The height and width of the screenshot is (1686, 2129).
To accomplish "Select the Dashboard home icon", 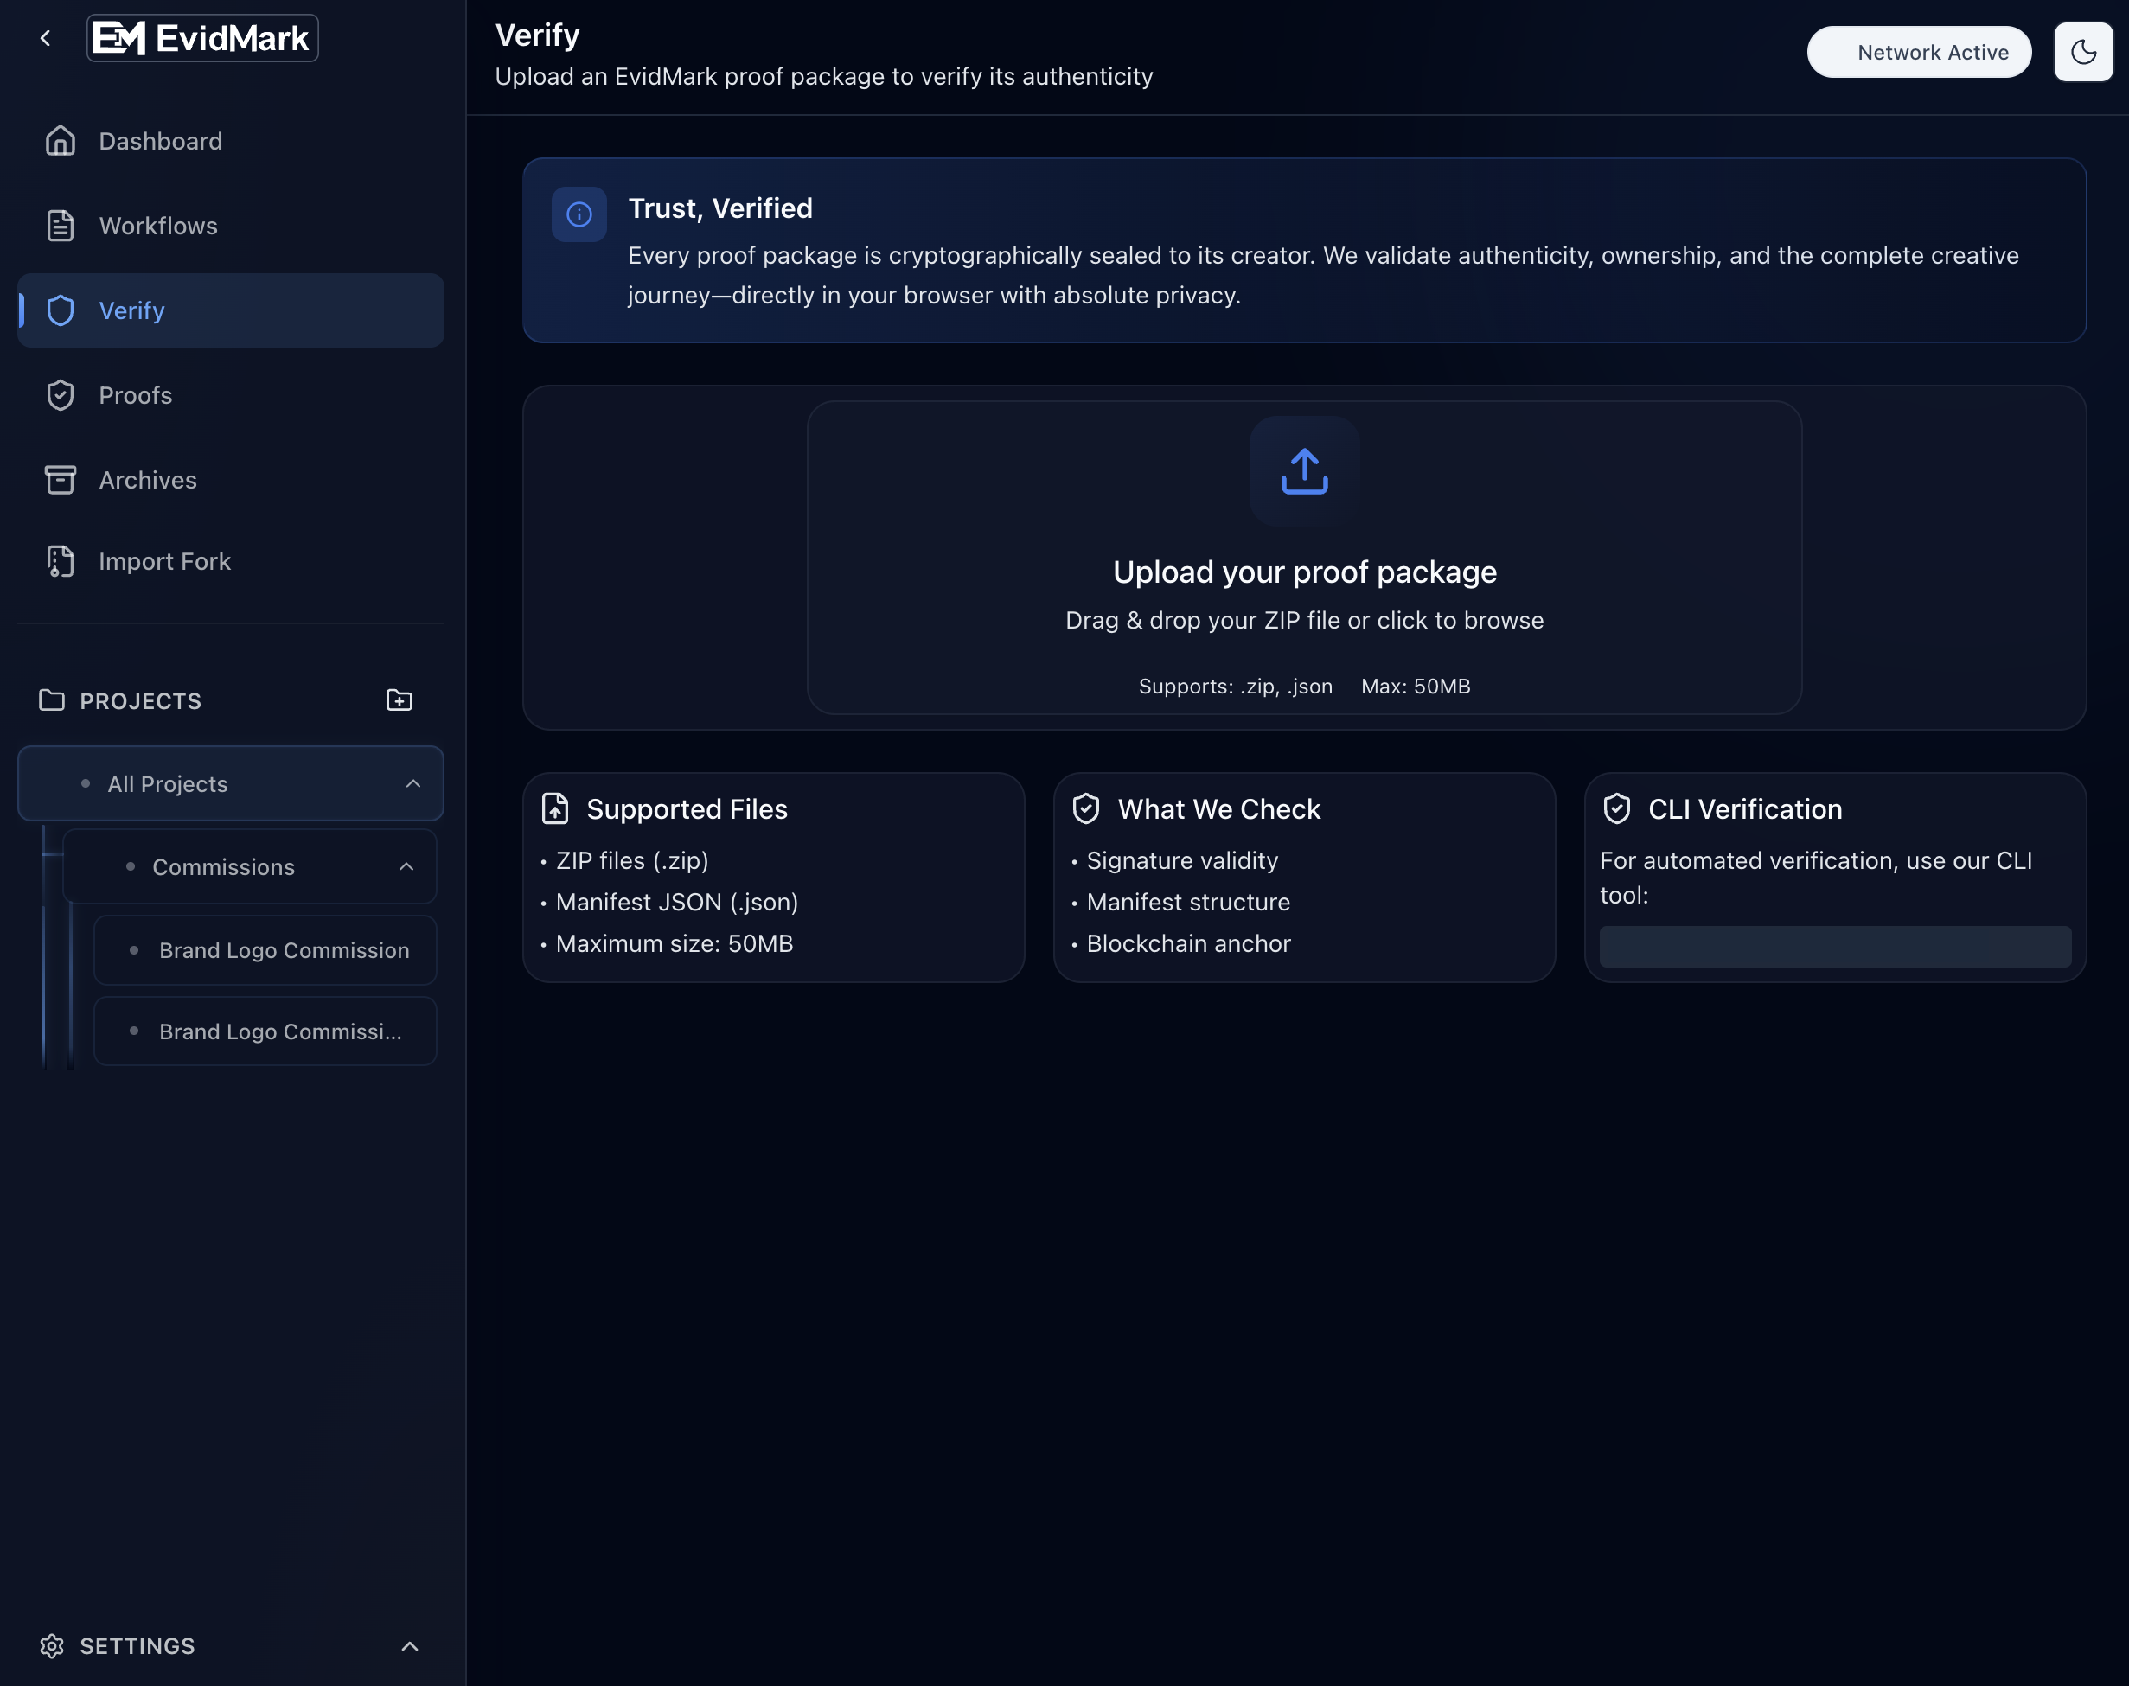I will (x=59, y=140).
